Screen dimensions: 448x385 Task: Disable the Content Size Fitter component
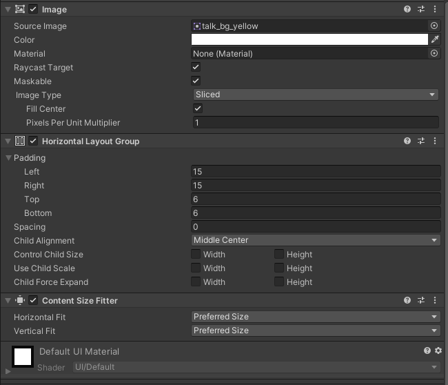click(33, 300)
